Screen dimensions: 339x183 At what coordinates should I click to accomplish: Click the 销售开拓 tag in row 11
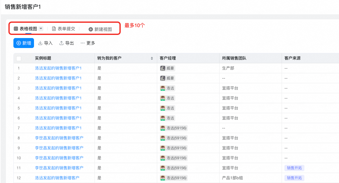[x=294, y=168]
